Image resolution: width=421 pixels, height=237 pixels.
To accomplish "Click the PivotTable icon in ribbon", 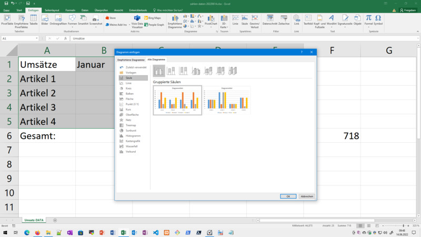I will tap(7, 20).
